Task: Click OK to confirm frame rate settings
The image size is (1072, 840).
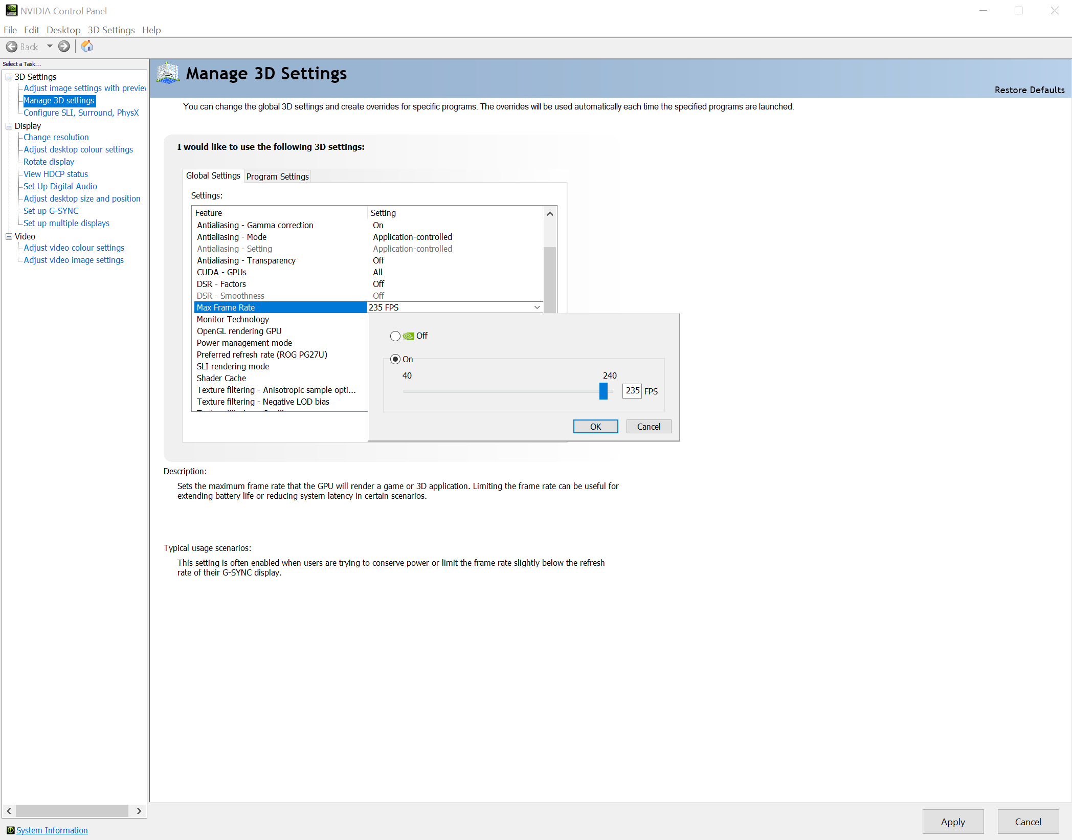Action: click(594, 427)
